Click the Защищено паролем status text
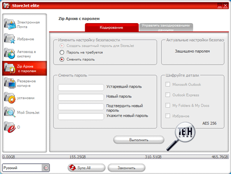231x174 pixels. click(x=192, y=51)
